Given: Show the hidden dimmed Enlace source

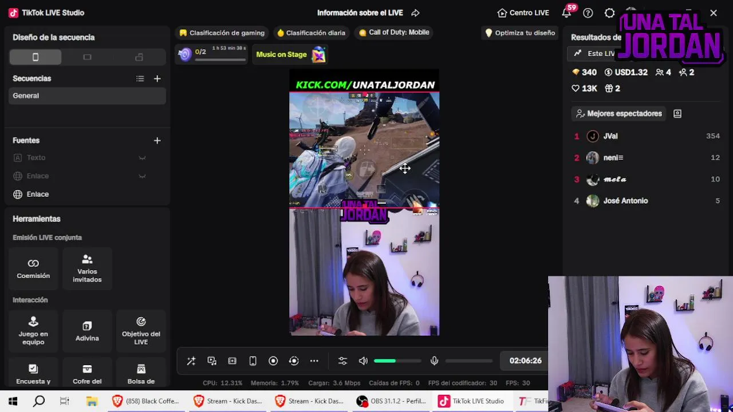Looking at the screenshot, I should pyautogui.click(x=142, y=176).
